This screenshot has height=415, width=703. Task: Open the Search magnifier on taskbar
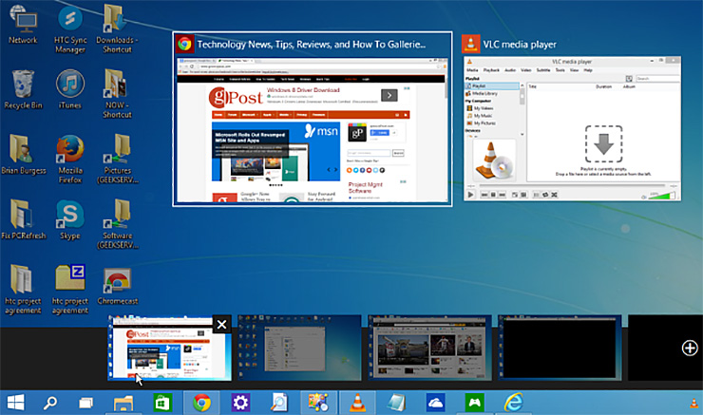tap(49, 403)
